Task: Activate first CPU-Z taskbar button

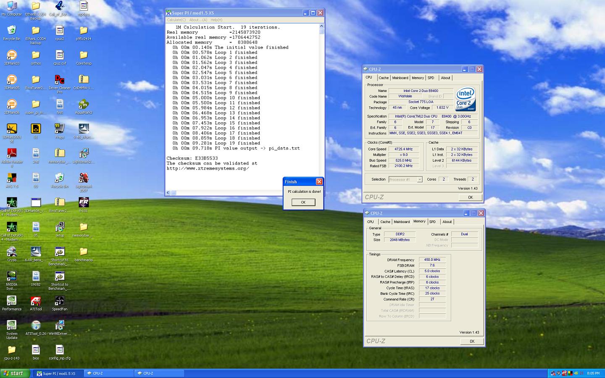Action: (108, 373)
